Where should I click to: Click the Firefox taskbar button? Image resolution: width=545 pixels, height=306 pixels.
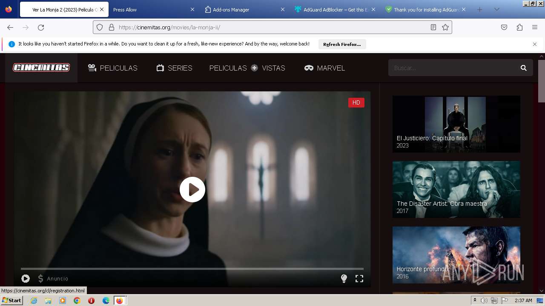pyautogui.click(x=120, y=300)
